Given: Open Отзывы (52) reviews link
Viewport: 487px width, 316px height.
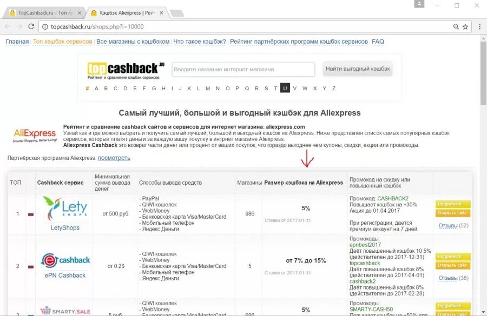Looking at the screenshot, I should (x=453, y=225).
